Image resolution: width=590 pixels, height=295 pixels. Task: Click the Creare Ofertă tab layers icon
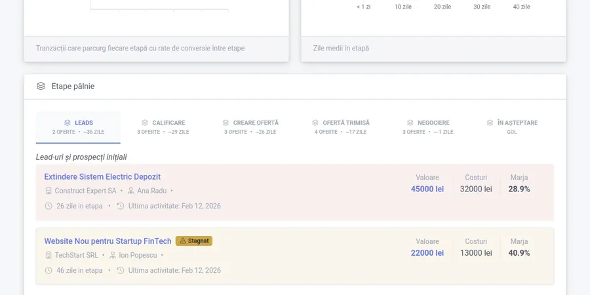226,123
